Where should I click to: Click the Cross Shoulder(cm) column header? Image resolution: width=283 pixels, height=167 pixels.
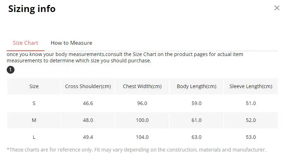coord(88,86)
